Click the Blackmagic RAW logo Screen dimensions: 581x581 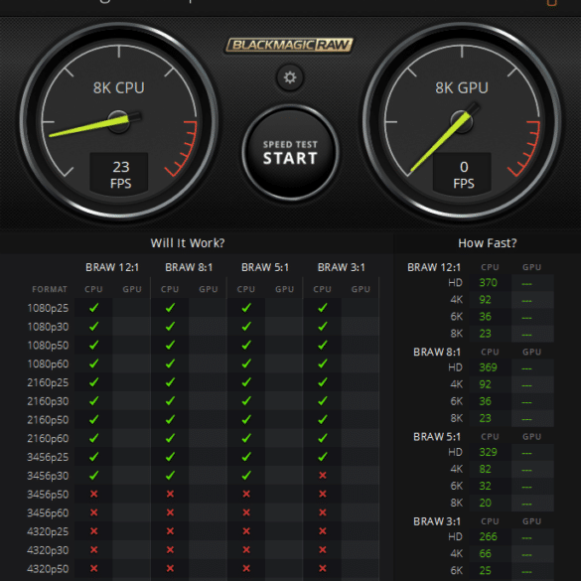(x=289, y=46)
